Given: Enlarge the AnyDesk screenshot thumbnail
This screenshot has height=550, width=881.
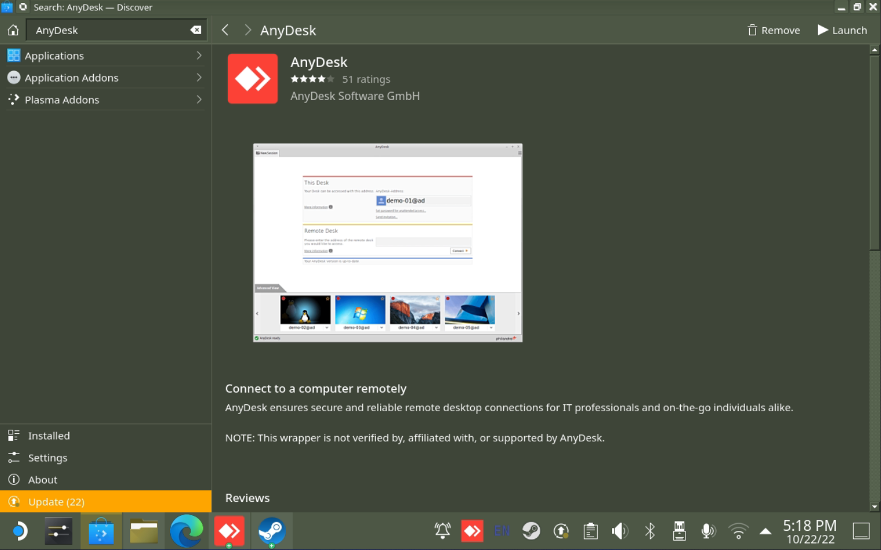Looking at the screenshot, I should 388,243.
